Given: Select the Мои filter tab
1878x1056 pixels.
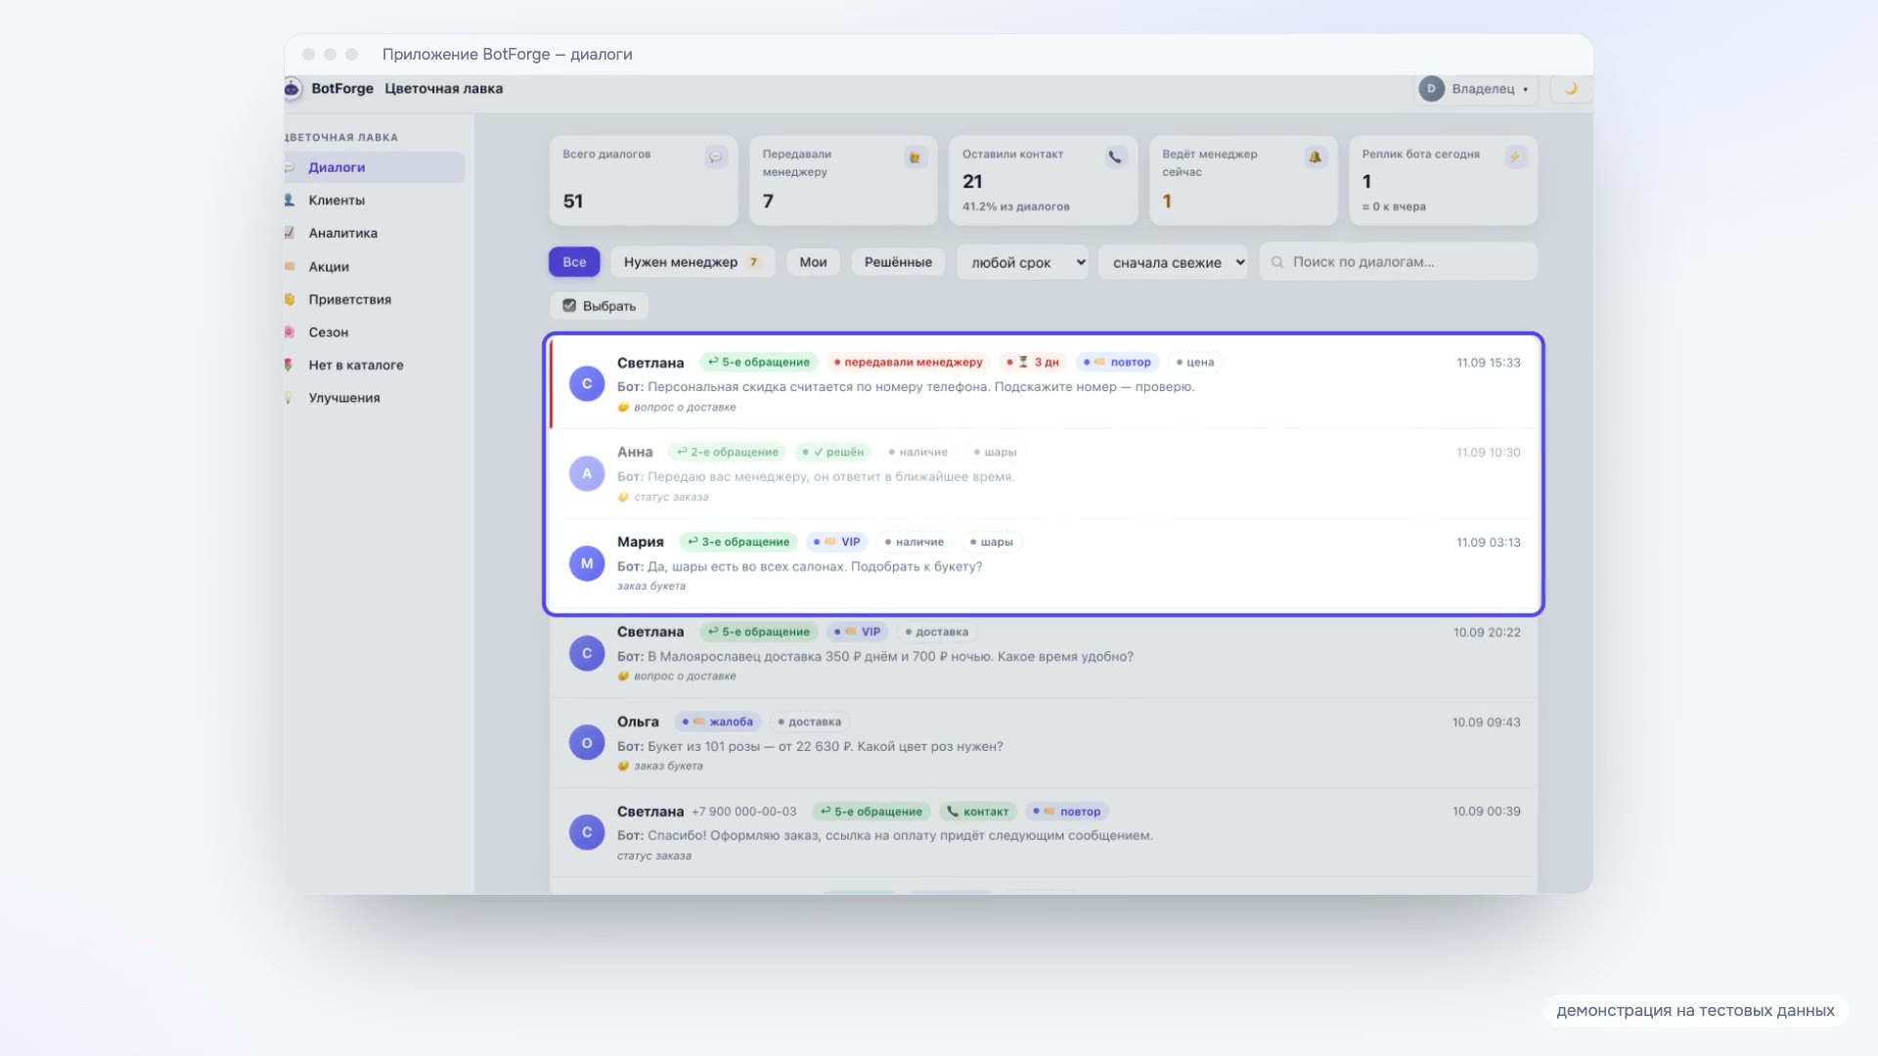Looking at the screenshot, I should 813,262.
